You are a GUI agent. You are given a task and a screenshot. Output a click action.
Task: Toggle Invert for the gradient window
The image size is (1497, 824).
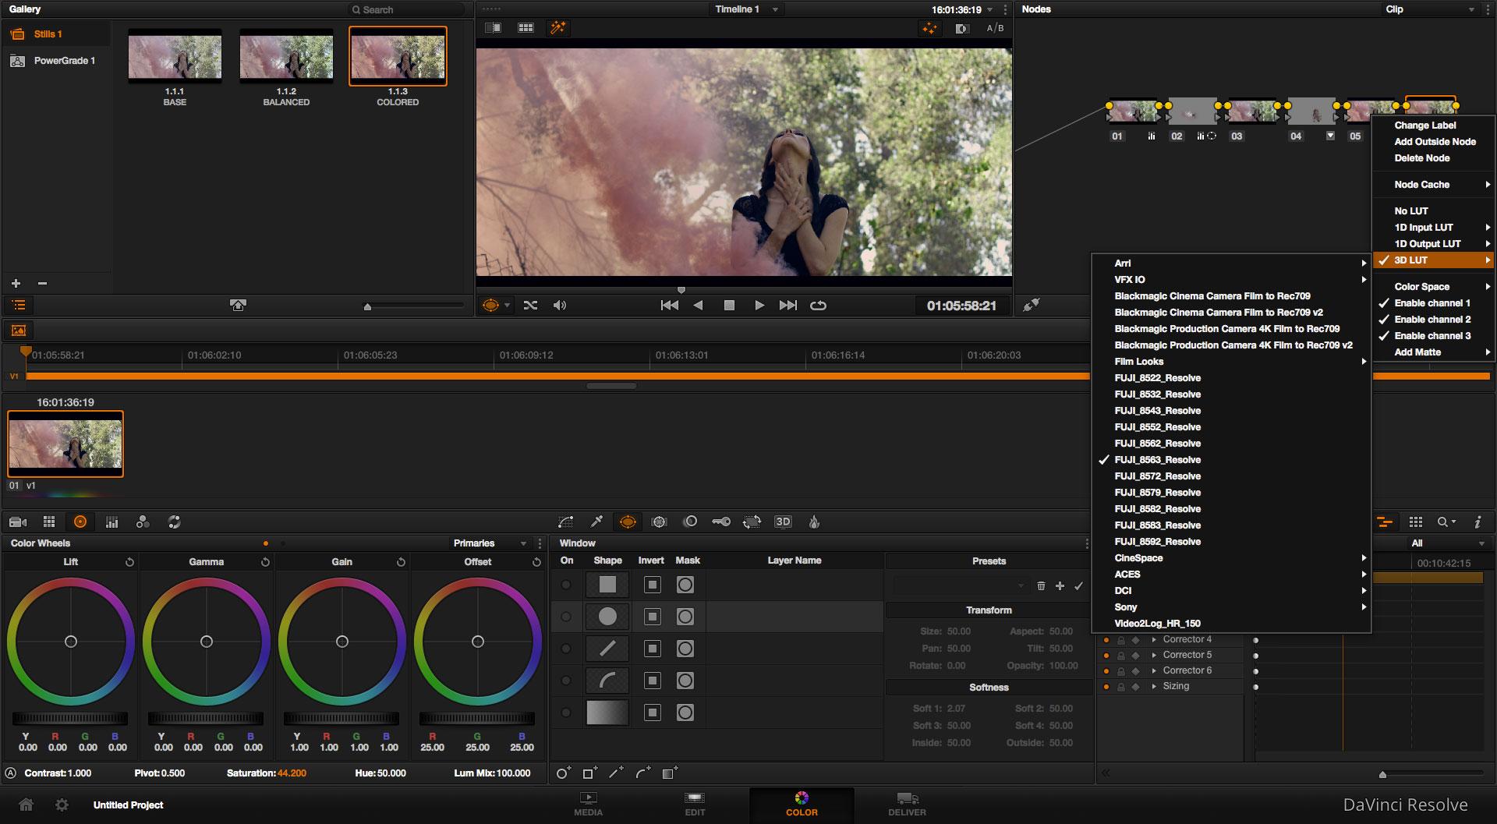(653, 713)
